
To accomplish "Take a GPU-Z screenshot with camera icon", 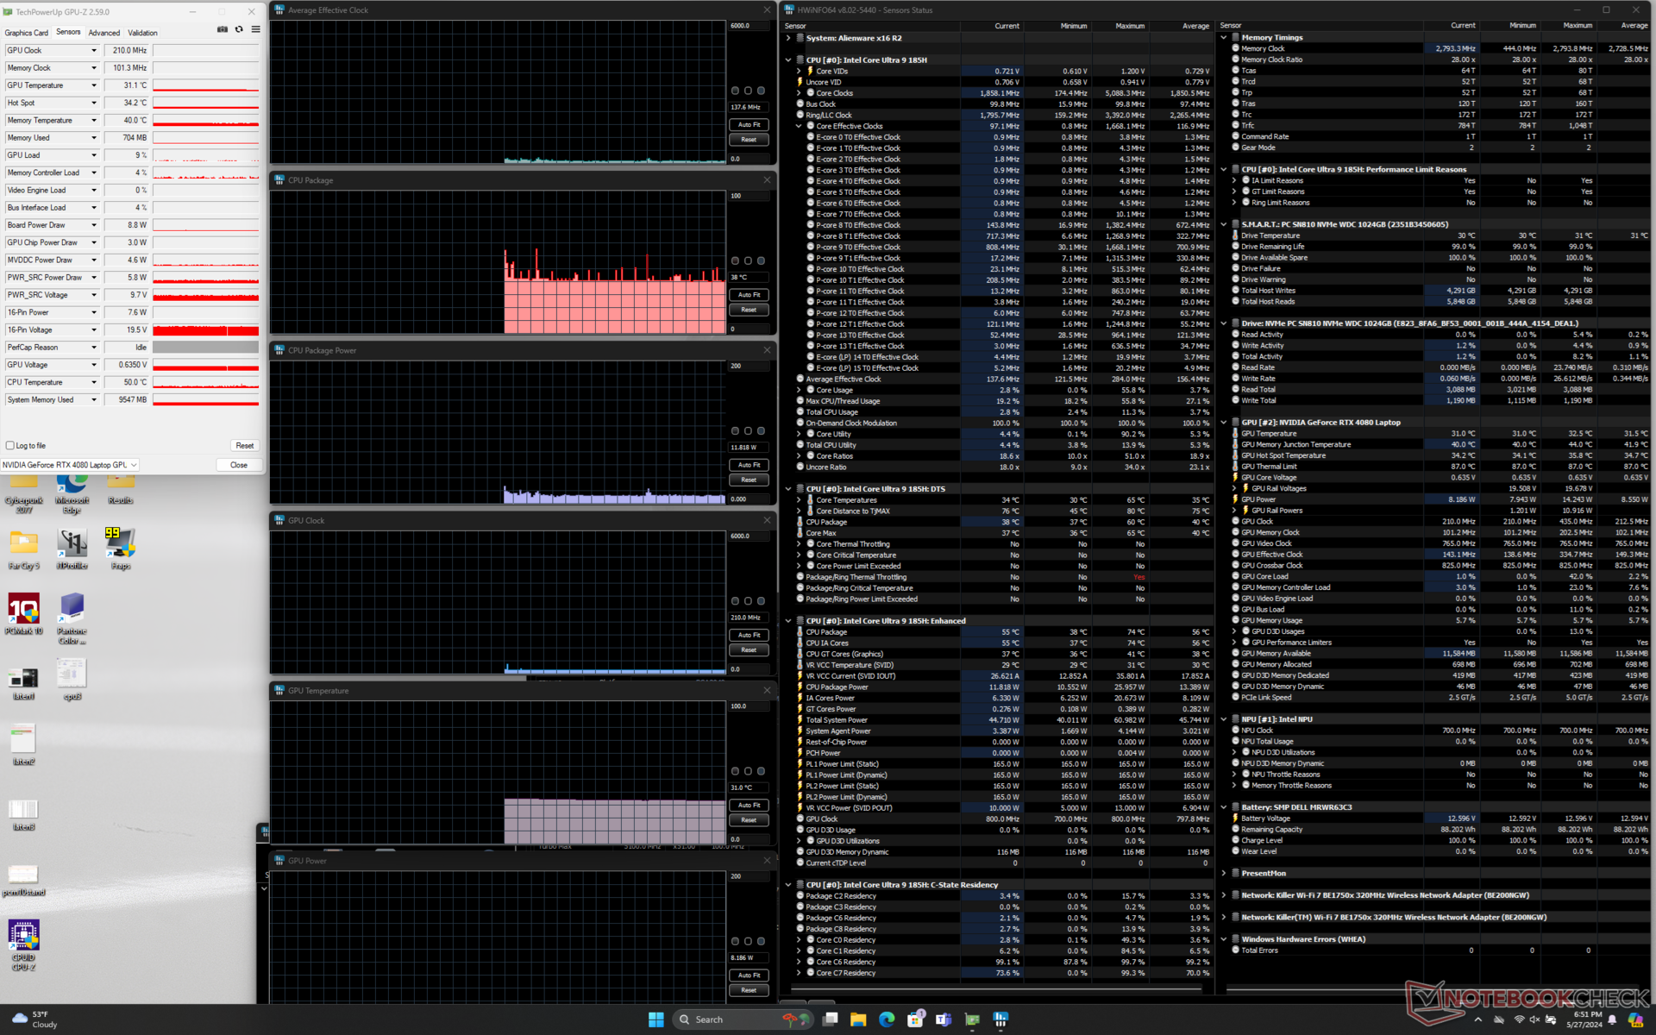I will (x=223, y=29).
